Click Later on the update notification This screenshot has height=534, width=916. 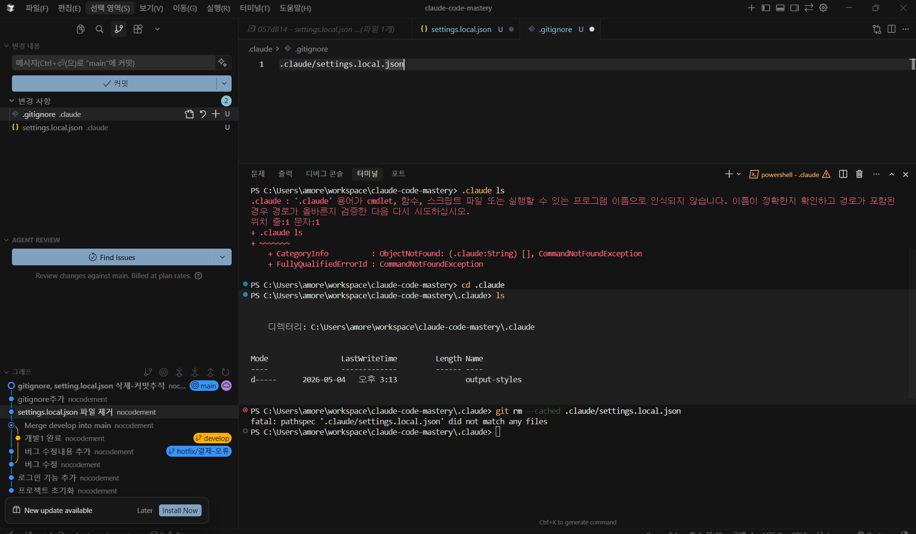coord(145,511)
